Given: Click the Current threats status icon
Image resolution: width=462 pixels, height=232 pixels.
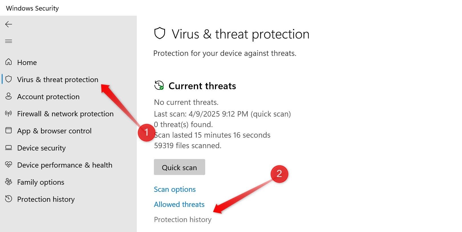Looking at the screenshot, I should 159,85.
